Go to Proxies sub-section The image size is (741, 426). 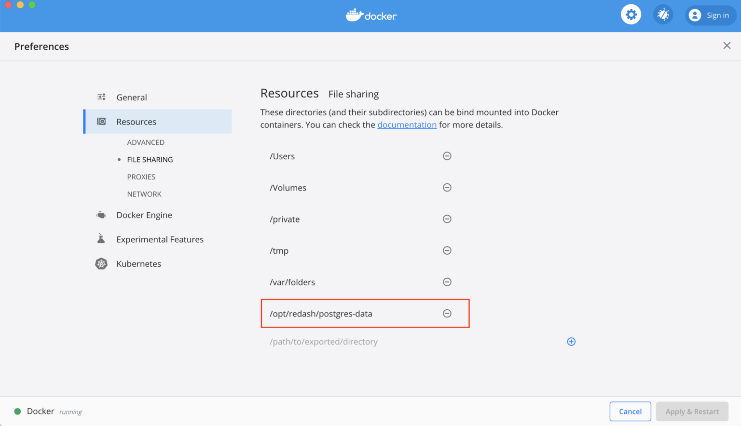click(141, 177)
